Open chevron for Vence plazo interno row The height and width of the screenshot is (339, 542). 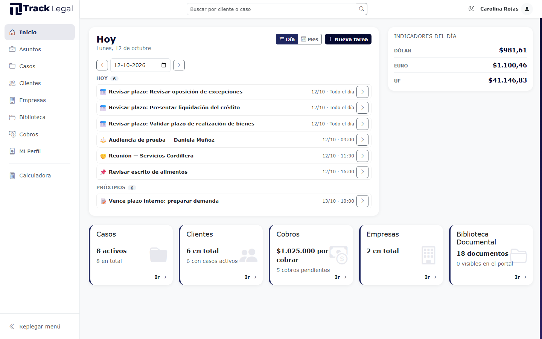tap(362, 201)
